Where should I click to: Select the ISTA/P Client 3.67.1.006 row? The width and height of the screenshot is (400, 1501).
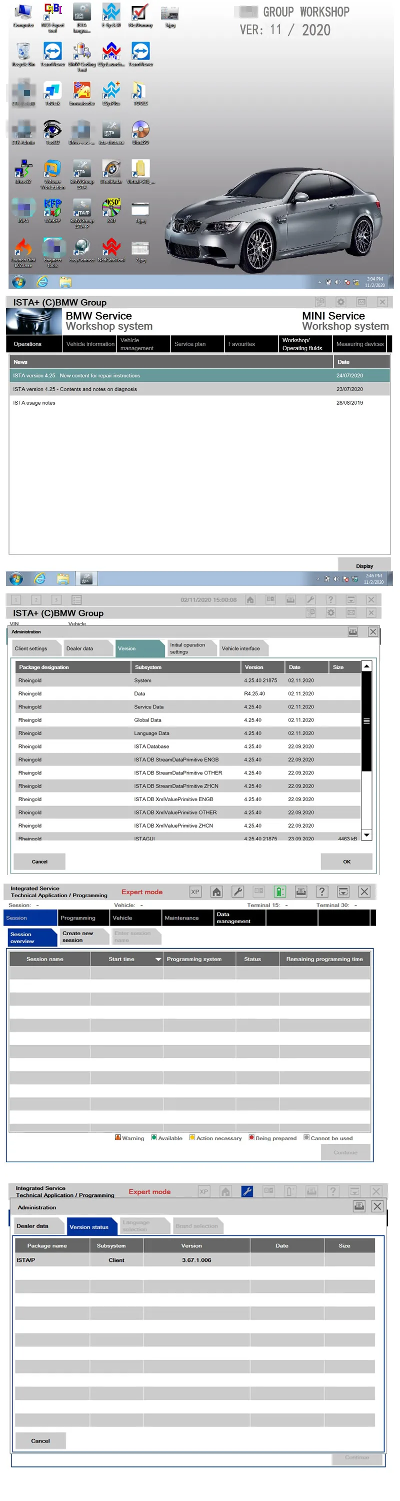click(195, 1260)
